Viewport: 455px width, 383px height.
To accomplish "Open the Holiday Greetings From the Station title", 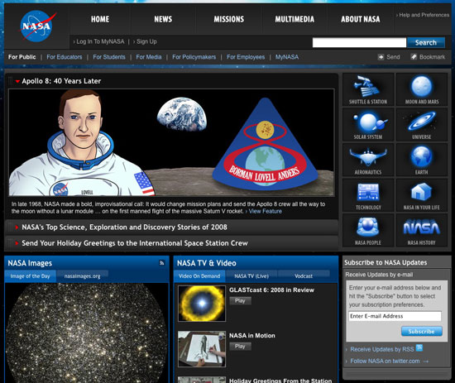I will coord(280,381).
